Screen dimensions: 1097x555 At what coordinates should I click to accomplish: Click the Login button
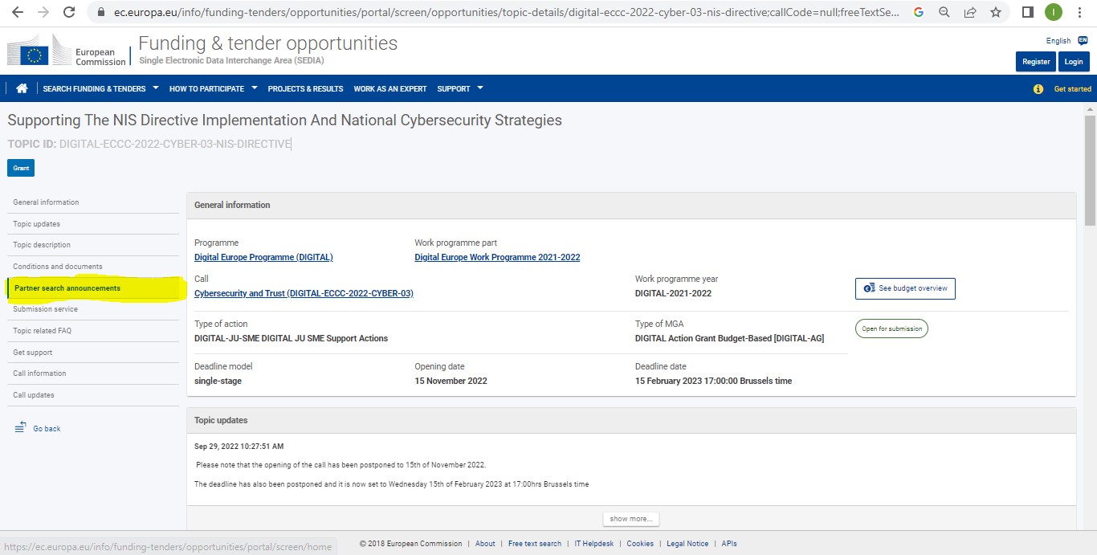coord(1074,62)
